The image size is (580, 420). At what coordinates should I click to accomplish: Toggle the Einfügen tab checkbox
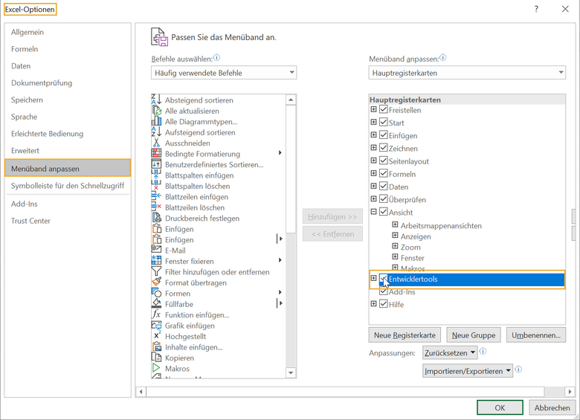(384, 135)
